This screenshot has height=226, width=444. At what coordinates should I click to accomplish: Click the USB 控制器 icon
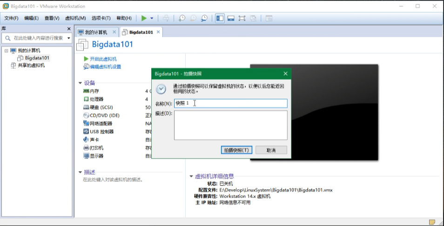tap(86, 132)
